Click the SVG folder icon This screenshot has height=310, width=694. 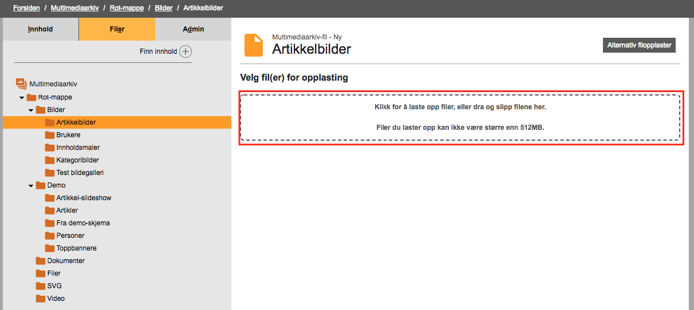click(x=41, y=286)
